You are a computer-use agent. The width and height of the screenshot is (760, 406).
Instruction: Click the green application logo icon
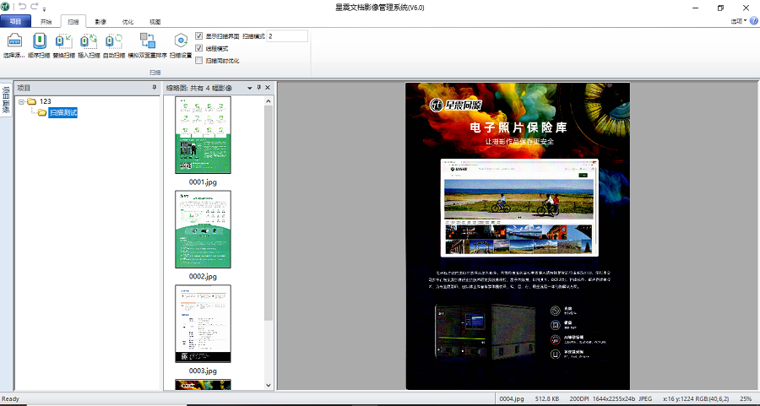click(x=5, y=7)
